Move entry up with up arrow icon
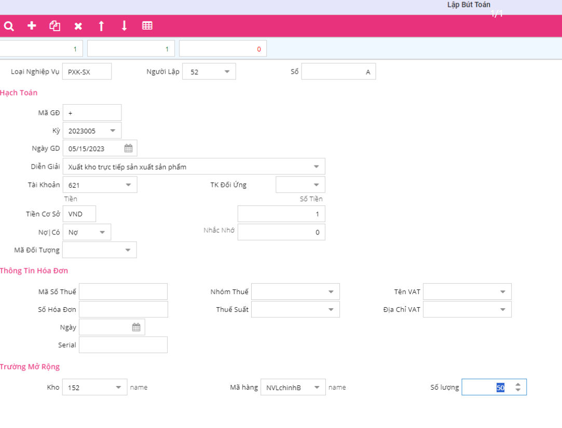562x428 pixels. (101, 26)
